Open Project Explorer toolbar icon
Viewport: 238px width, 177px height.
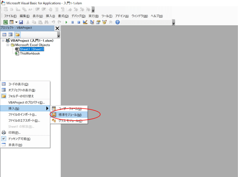[92, 22]
